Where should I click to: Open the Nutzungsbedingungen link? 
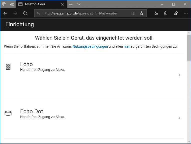[90, 46]
